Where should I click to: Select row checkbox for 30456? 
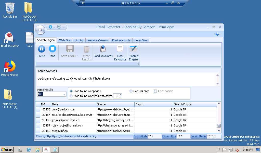click(38, 109)
